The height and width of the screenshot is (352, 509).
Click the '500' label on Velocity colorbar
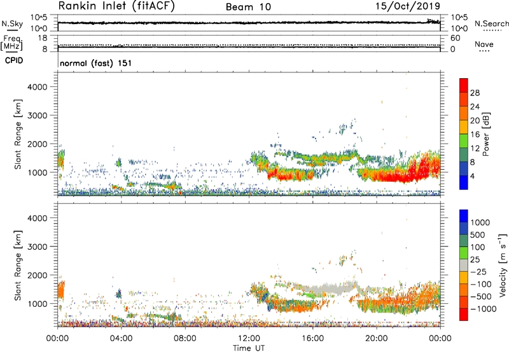pos(478,234)
